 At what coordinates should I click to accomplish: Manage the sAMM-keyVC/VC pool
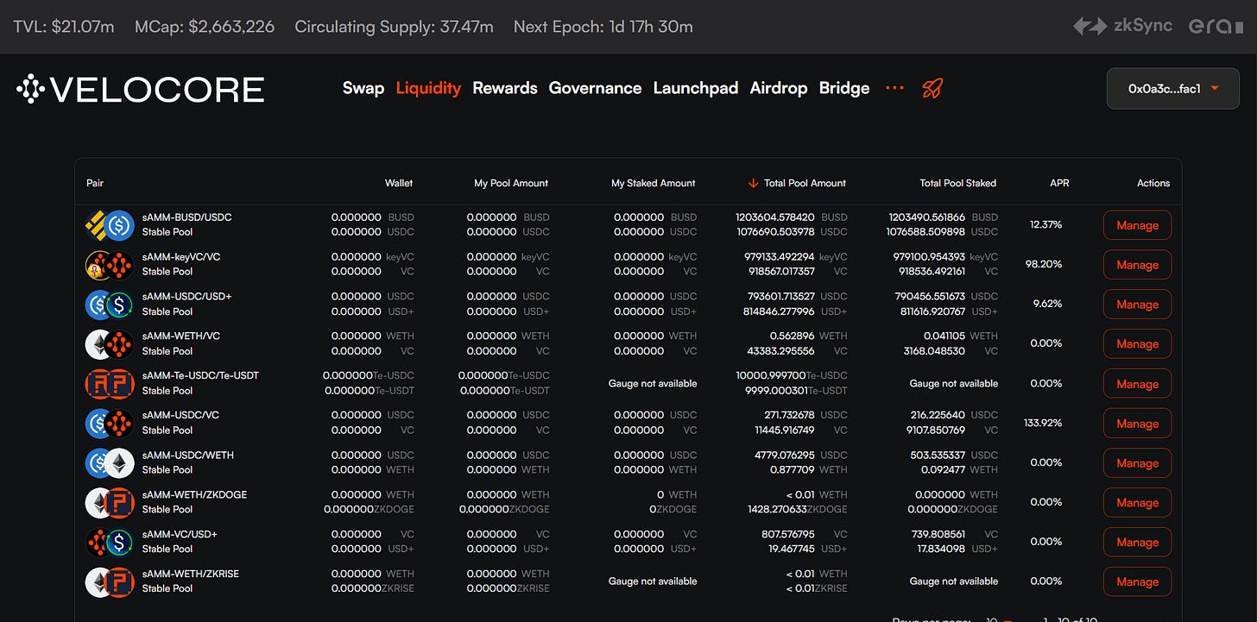tap(1137, 265)
